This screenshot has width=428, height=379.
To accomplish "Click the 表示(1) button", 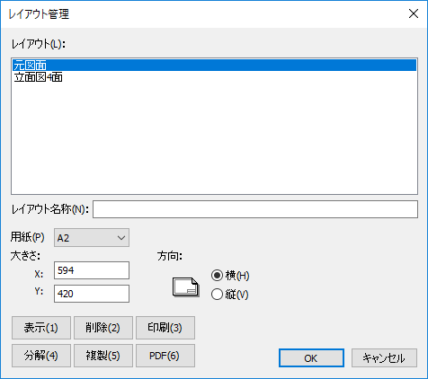I will [x=41, y=328].
